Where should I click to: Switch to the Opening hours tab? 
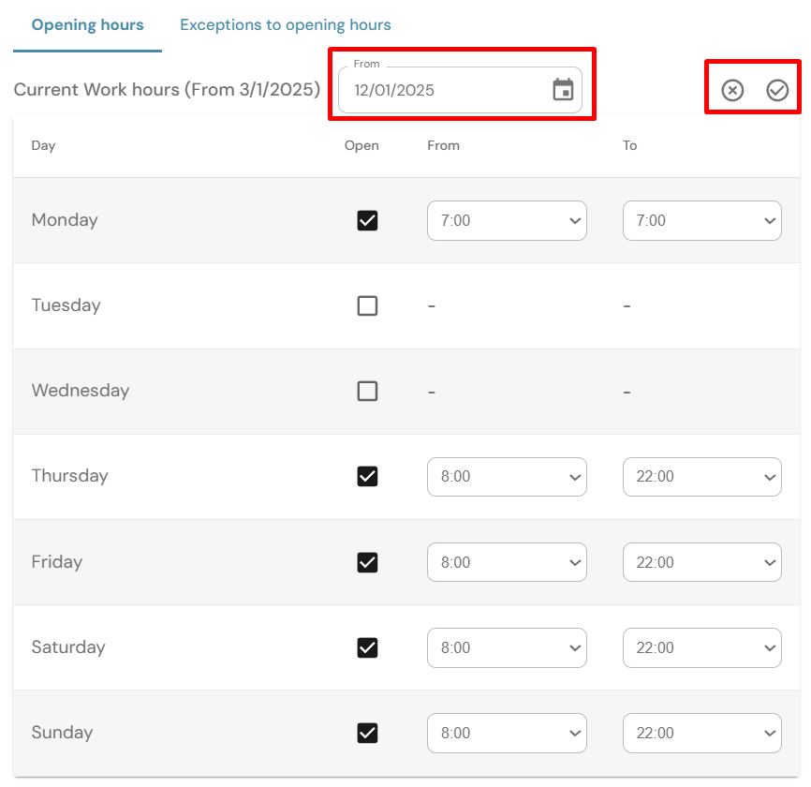tap(87, 25)
